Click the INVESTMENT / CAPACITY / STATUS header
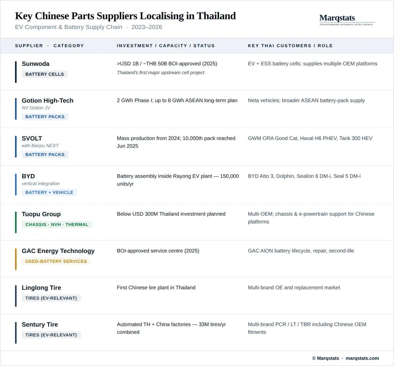The image size is (394, 366). pyautogui.click(x=166, y=46)
